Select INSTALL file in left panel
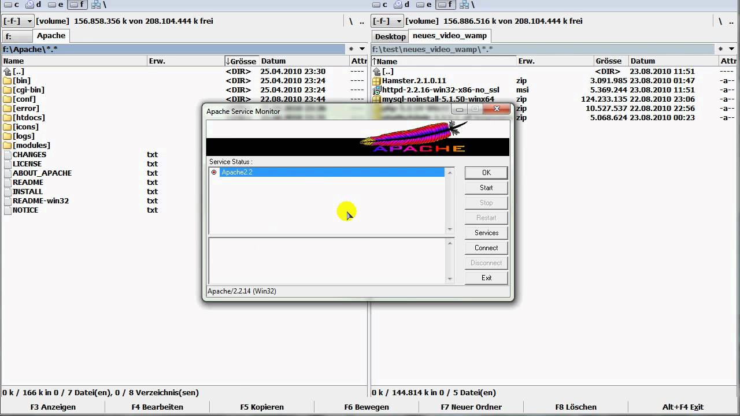 tap(28, 192)
